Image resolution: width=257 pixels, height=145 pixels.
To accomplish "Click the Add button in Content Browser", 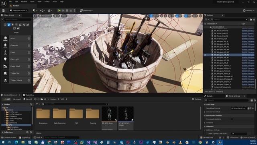I will 7,99.
